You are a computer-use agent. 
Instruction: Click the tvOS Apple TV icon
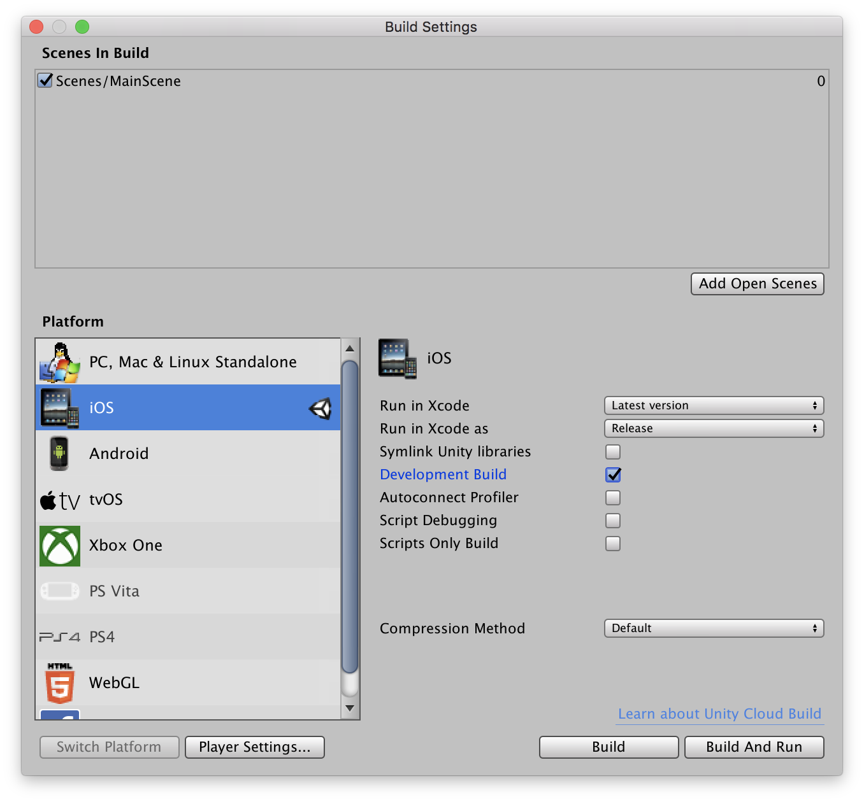click(x=59, y=499)
